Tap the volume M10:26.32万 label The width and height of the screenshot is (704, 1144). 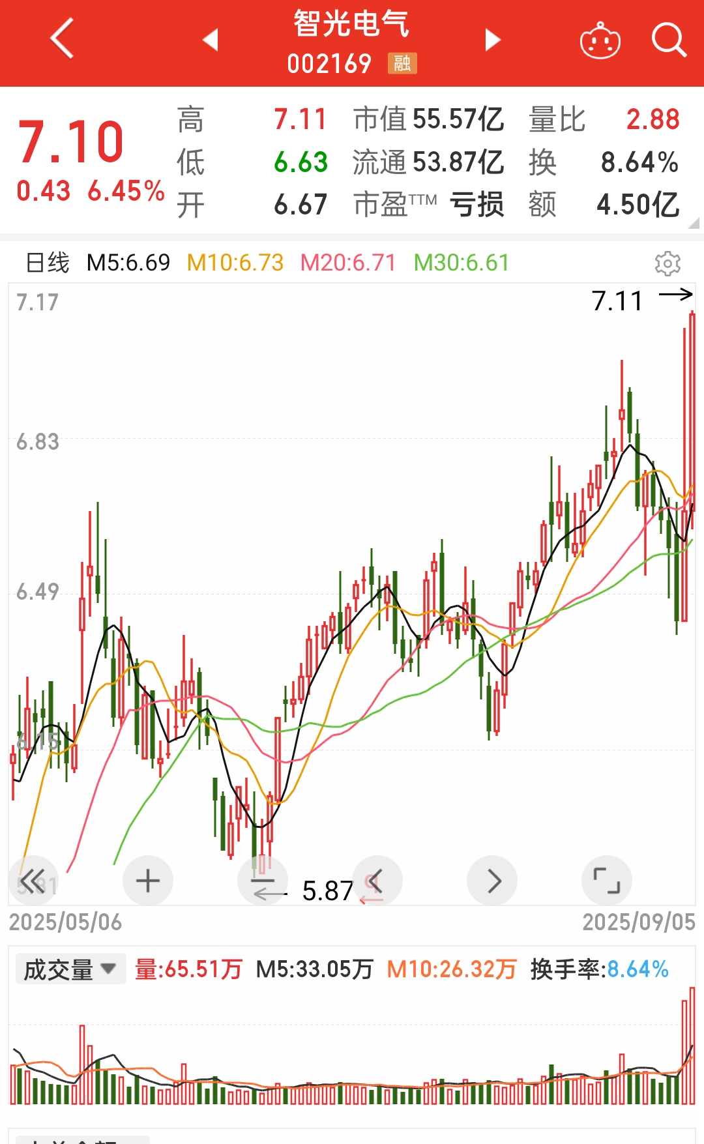tap(452, 969)
